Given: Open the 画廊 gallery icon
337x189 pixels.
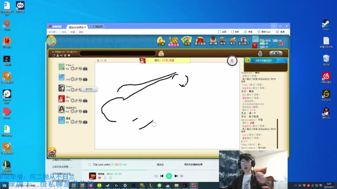Looking at the screenshot, I should 187,41.
